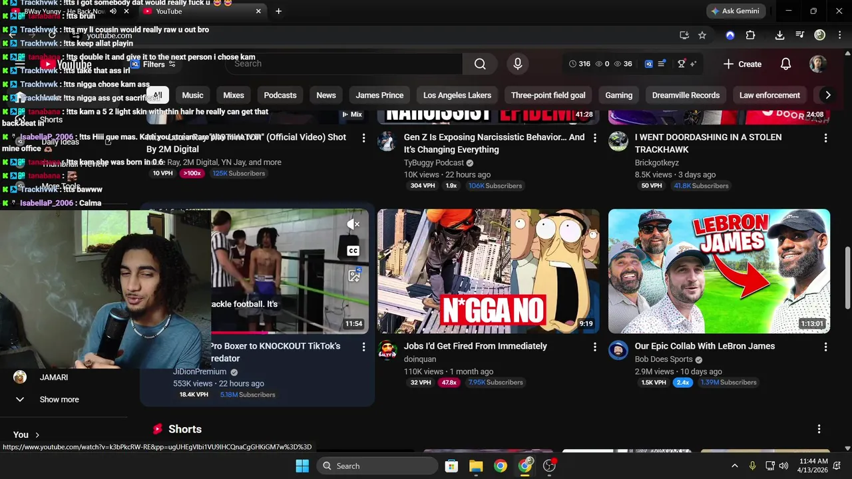852x479 pixels.
Task: Select the Dreamville Records chip
Action: point(686,95)
